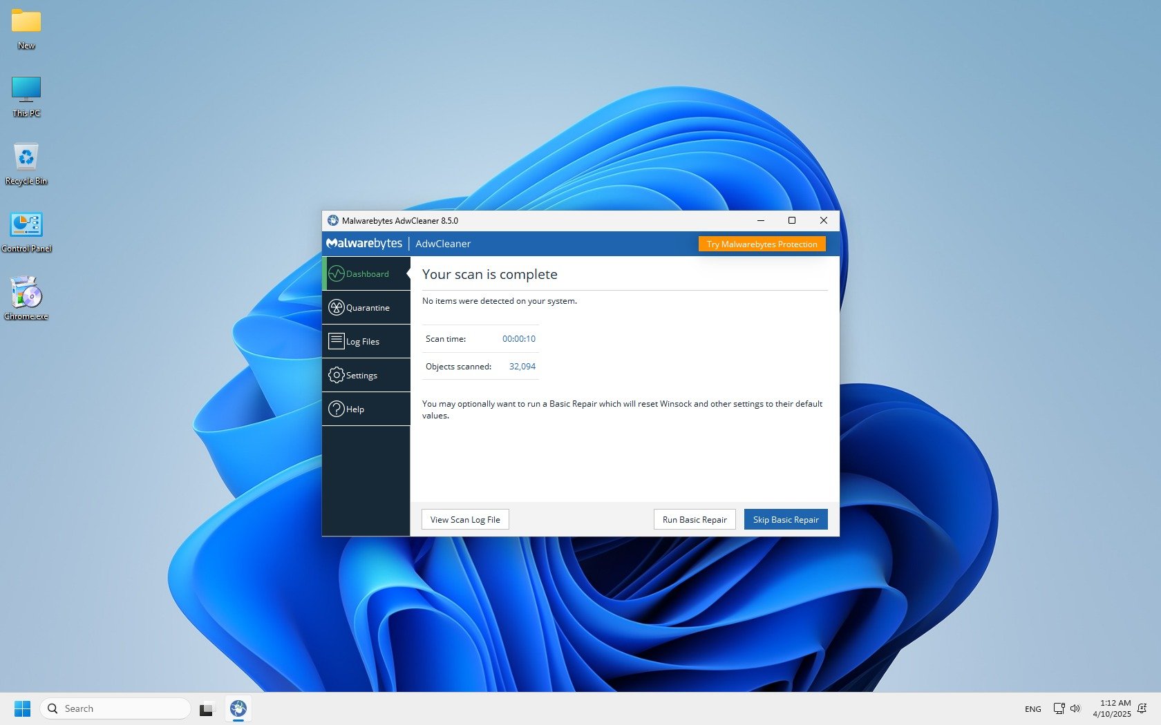Screen dimensions: 1161x725
Task: Open the clock and date display
Action: (1111, 708)
